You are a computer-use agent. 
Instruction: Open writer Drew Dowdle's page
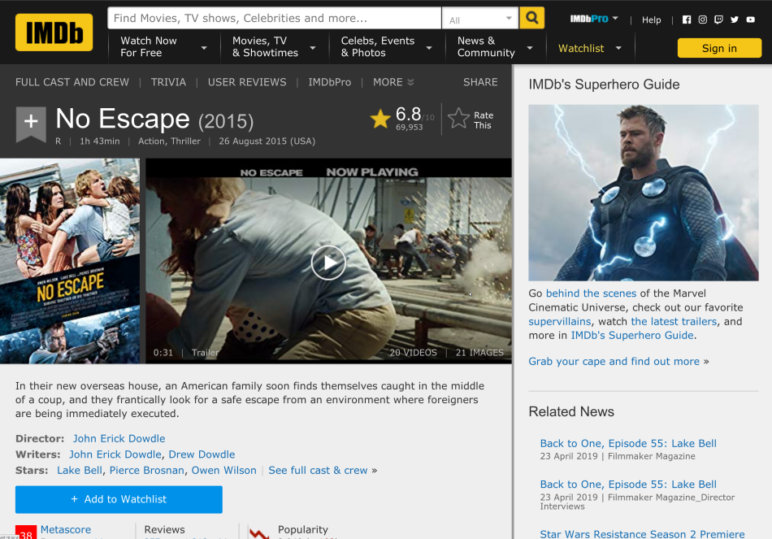pos(202,454)
